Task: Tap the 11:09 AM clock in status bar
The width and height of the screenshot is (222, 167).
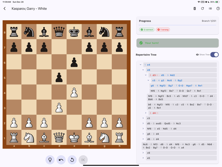Action: pos(7,2)
